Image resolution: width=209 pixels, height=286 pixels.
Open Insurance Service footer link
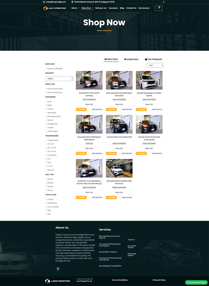point(132,247)
